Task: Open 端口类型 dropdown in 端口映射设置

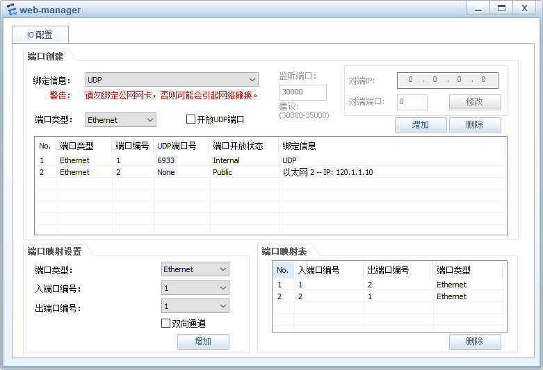Action: tap(195, 269)
